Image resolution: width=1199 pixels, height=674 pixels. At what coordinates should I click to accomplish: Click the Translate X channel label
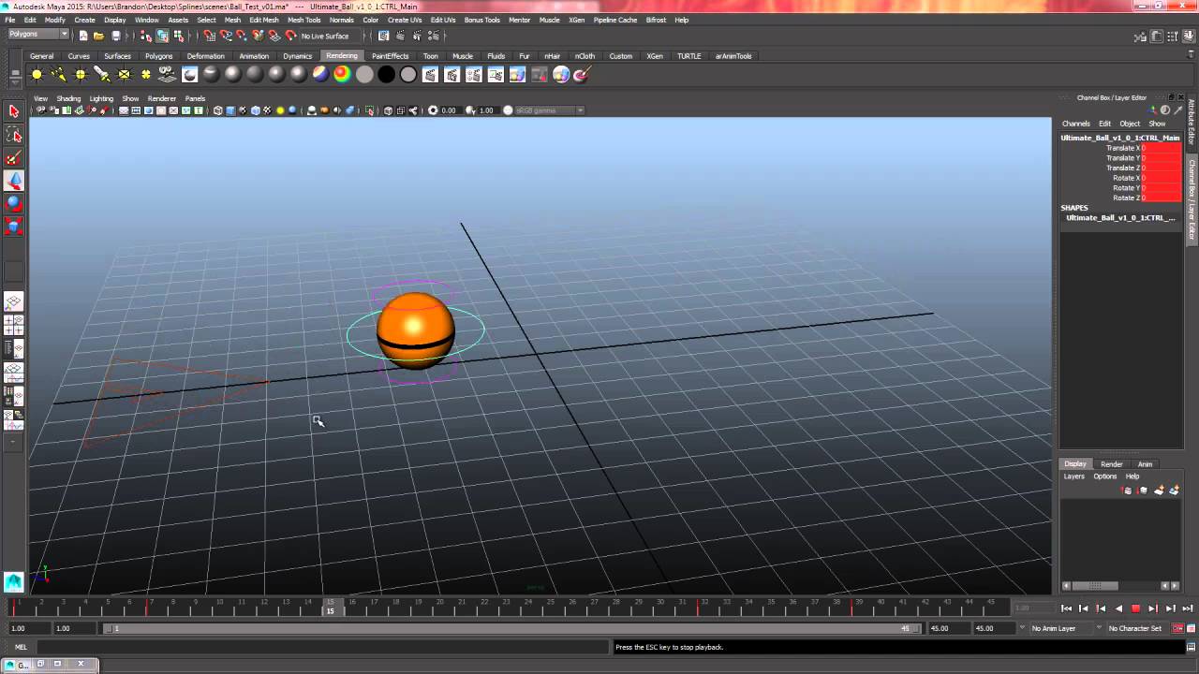1123,148
